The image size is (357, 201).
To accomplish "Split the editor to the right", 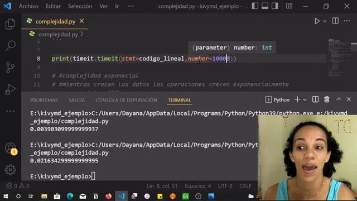I will tap(335, 21).
